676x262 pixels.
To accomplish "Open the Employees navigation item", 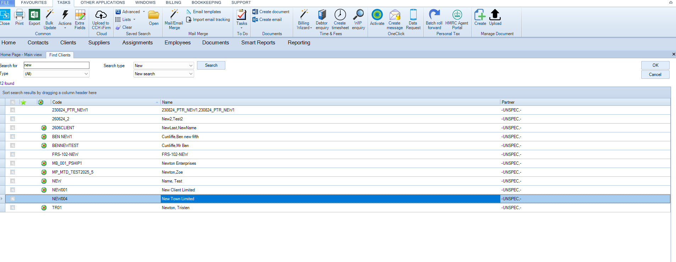I will coord(177,43).
